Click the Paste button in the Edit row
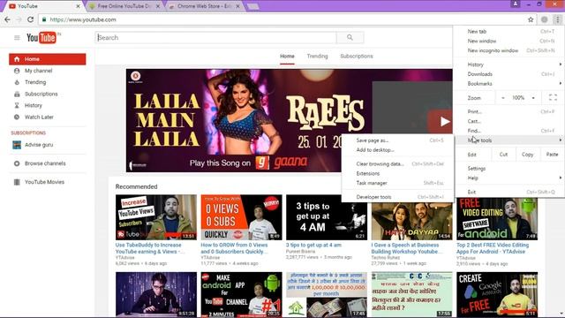 coord(552,155)
